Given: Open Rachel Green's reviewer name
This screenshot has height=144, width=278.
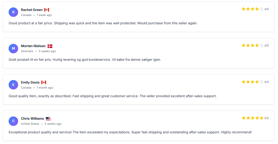Looking at the screenshot, I should pyautogui.click(x=32, y=10).
